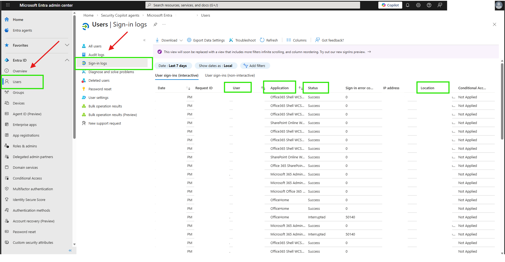This screenshot has width=505, height=262.
Task: Click the Status column header
Action: click(x=313, y=88)
